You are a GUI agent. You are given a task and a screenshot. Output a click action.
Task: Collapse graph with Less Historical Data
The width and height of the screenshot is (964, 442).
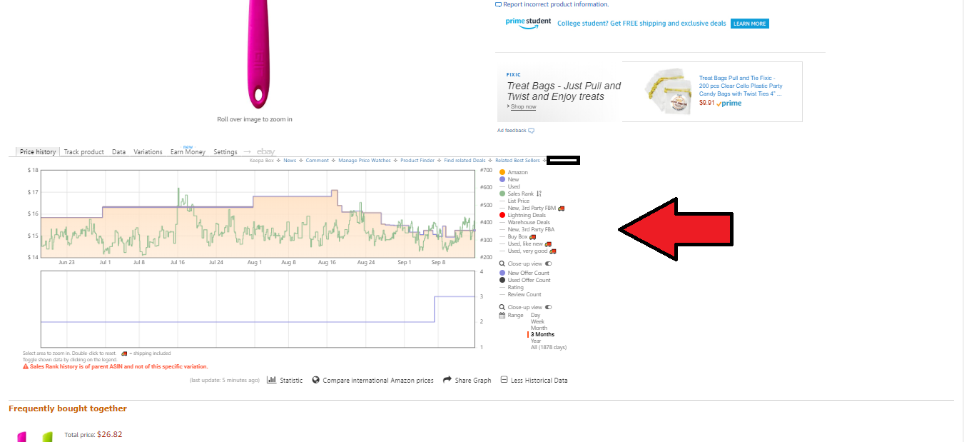coord(534,380)
